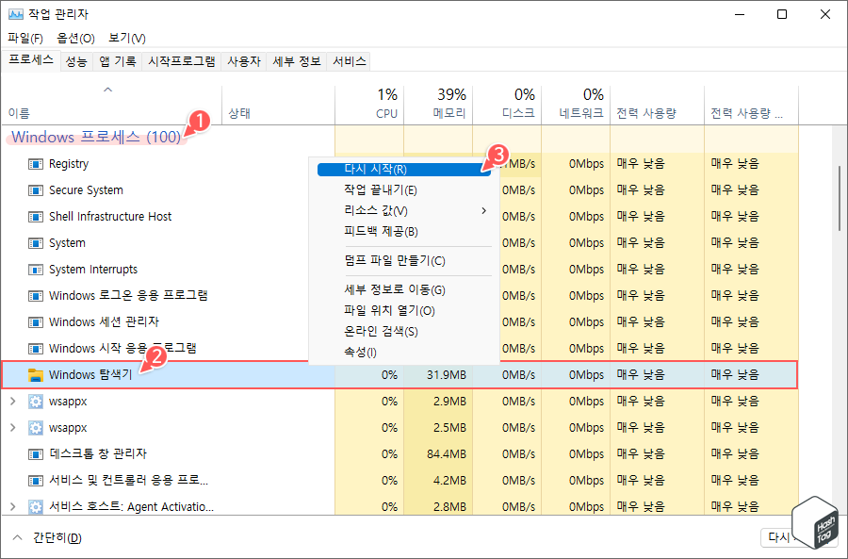Switch to the 서비스 tab

pos(350,61)
